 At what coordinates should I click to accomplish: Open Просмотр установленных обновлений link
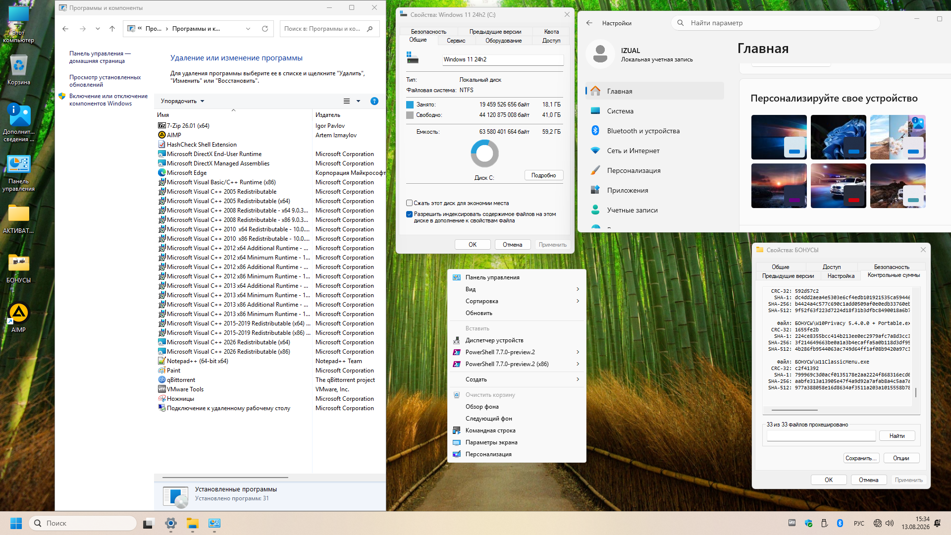[x=105, y=81]
